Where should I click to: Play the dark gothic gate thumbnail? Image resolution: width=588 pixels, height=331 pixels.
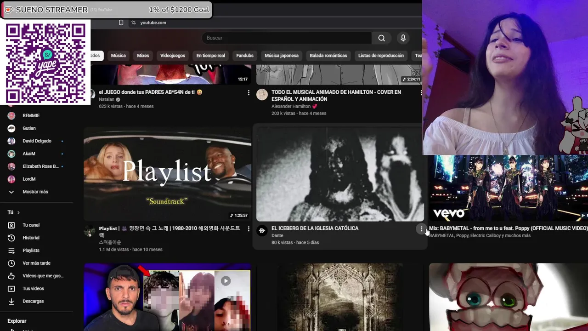[340, 297]
